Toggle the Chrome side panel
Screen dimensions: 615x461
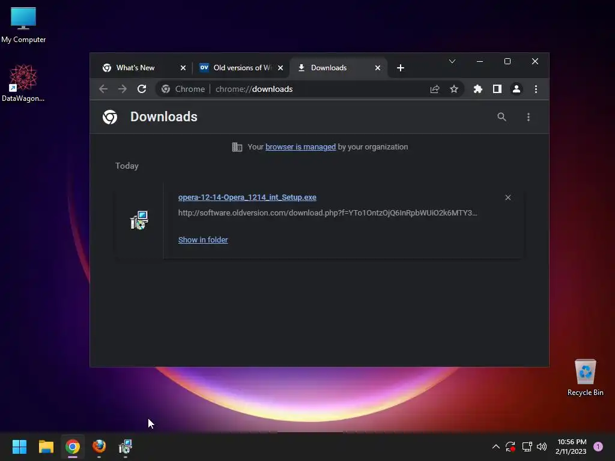[x=497, y=89]
